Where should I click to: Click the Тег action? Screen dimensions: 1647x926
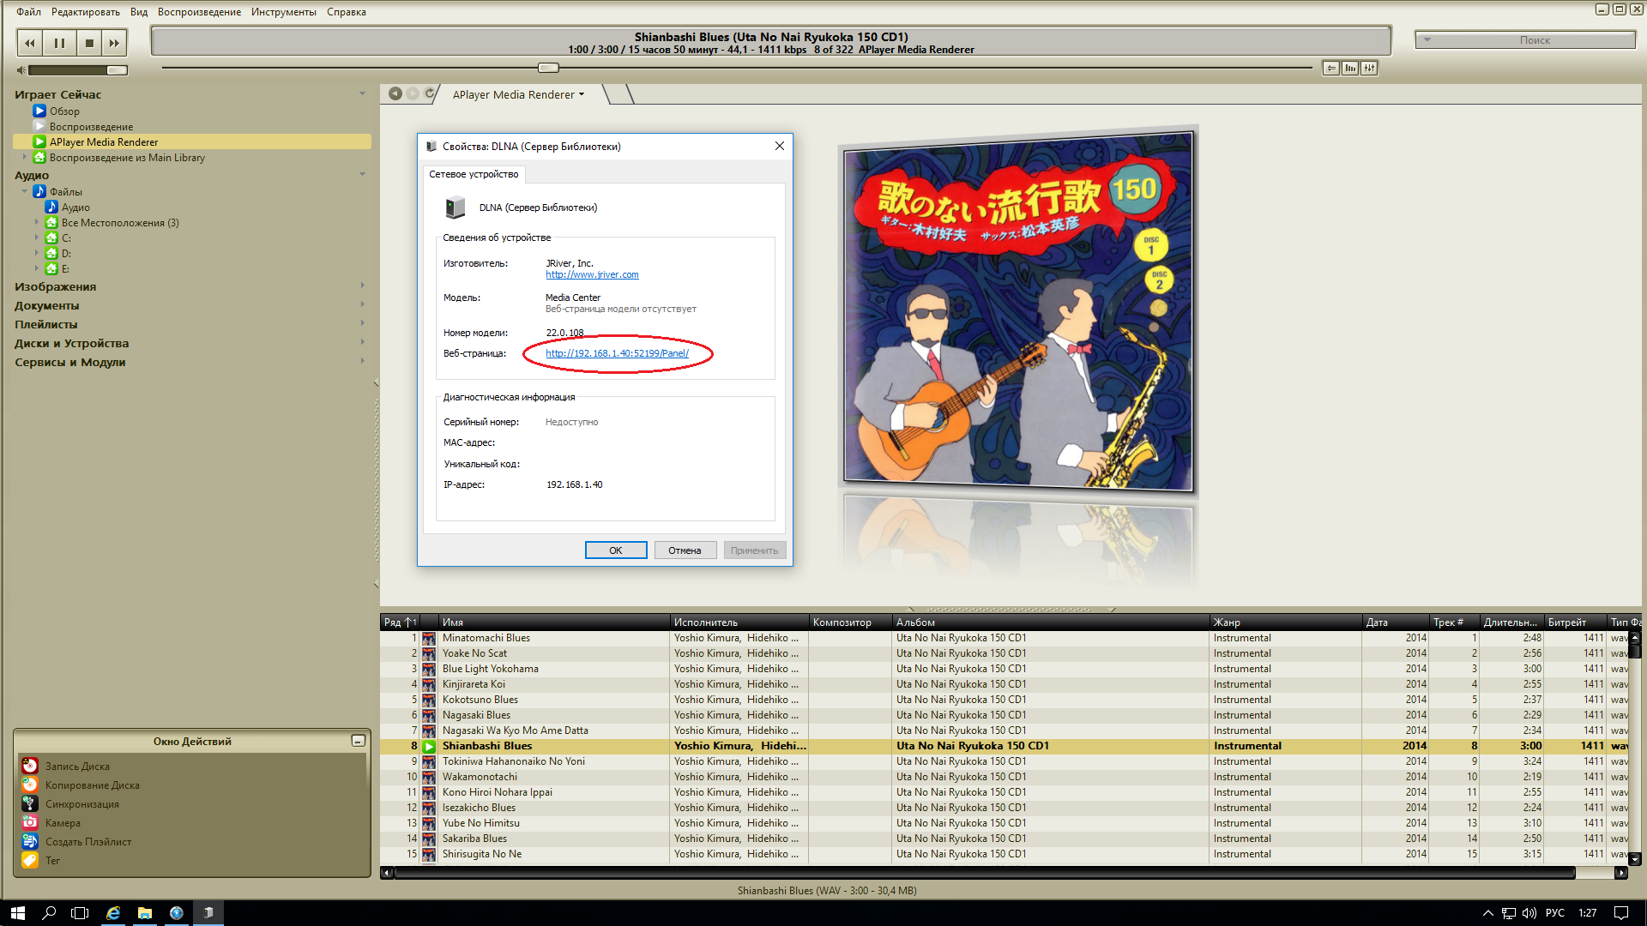pyautogui.click(x=52, y=861)
